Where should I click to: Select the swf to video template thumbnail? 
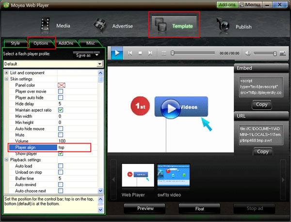(174, 175)
